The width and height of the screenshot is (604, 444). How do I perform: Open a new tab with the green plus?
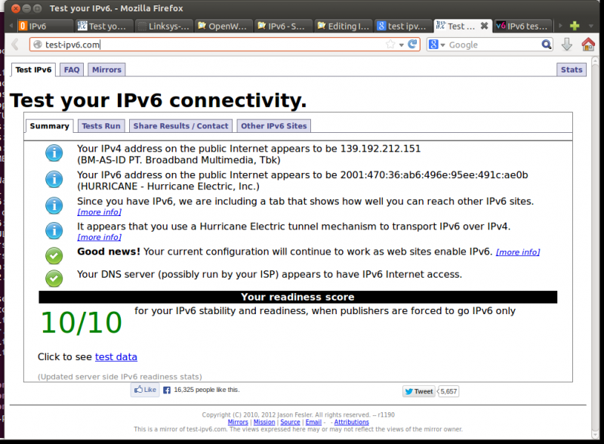click(575, 26)
